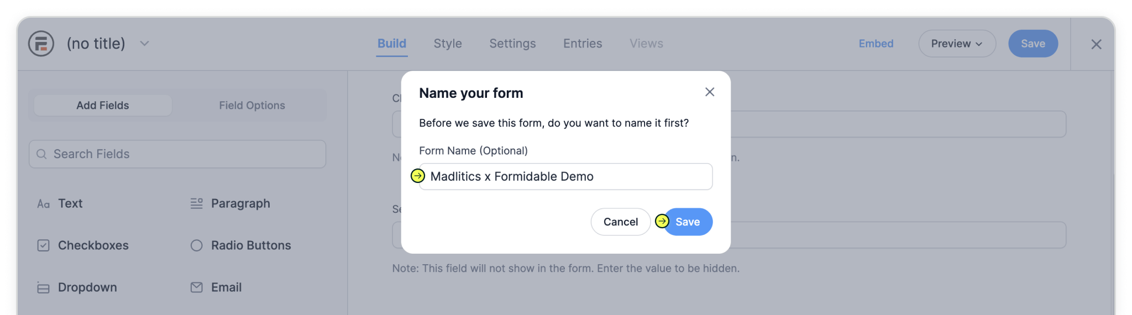This screenshot has width=1132, height=315.
Task: Focus the Search Fields box
Action: pos(182,154)
